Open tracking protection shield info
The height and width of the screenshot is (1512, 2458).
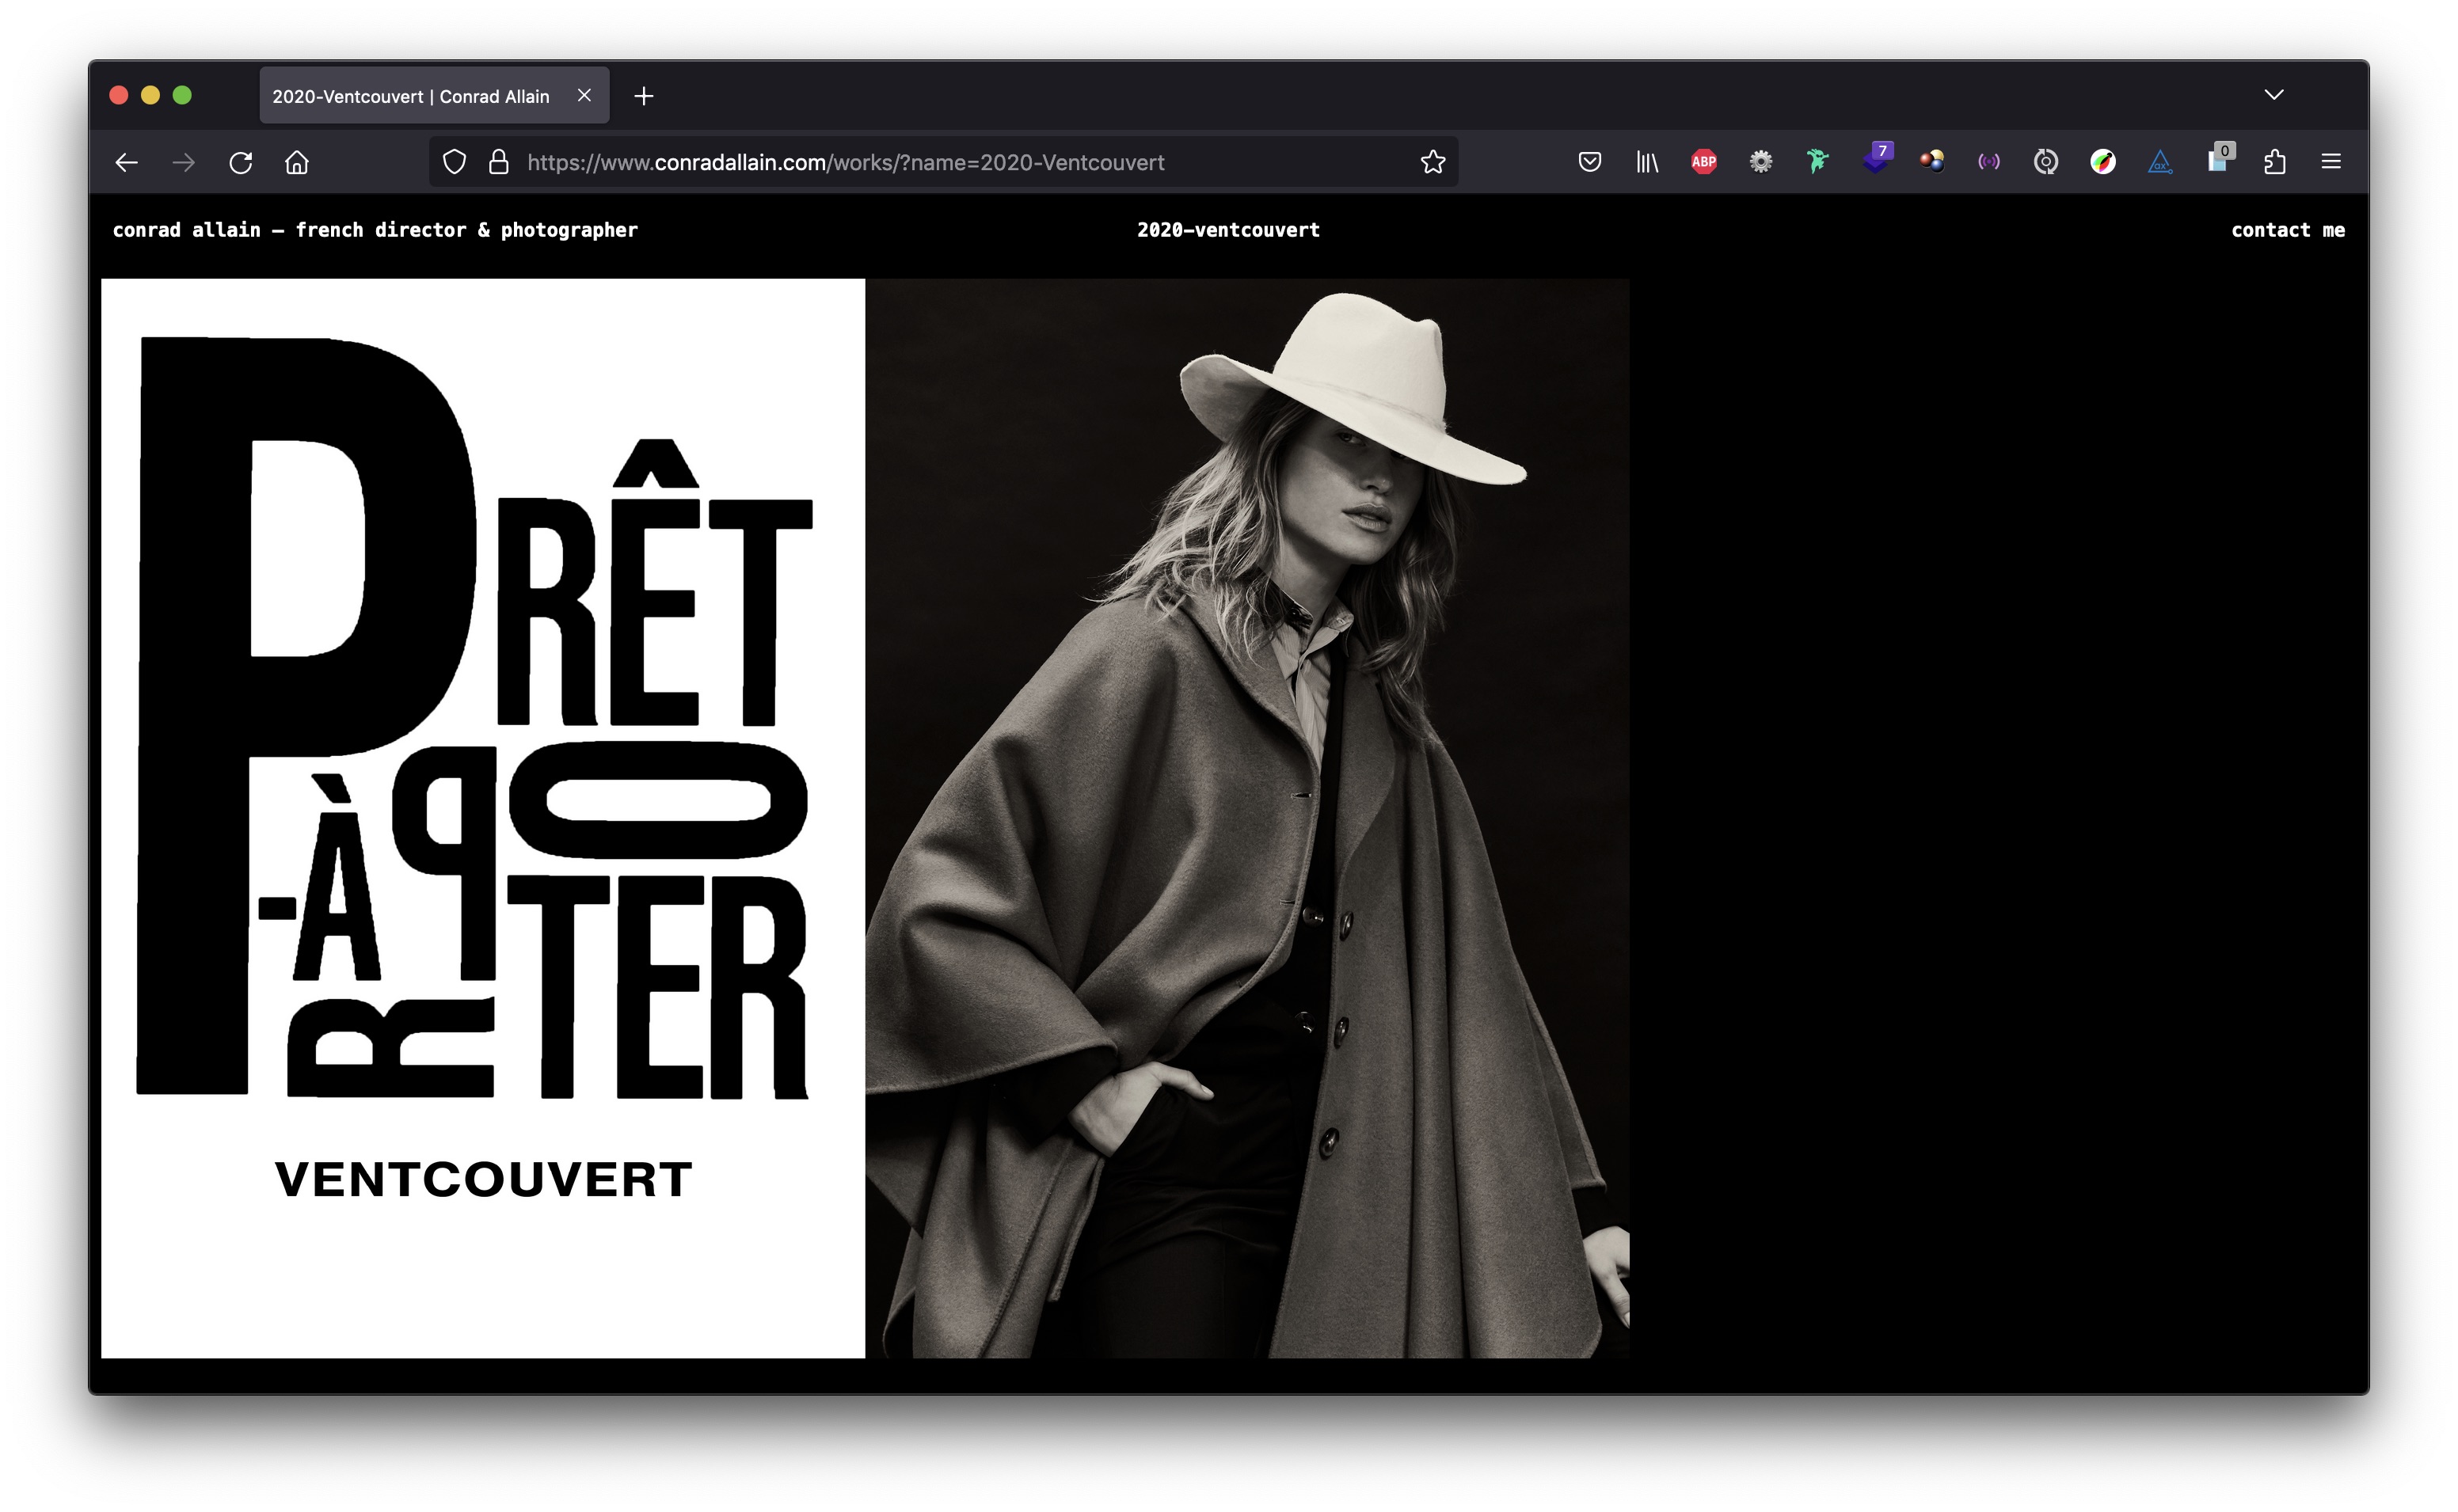pyautogui.click(x=454, y=162)
